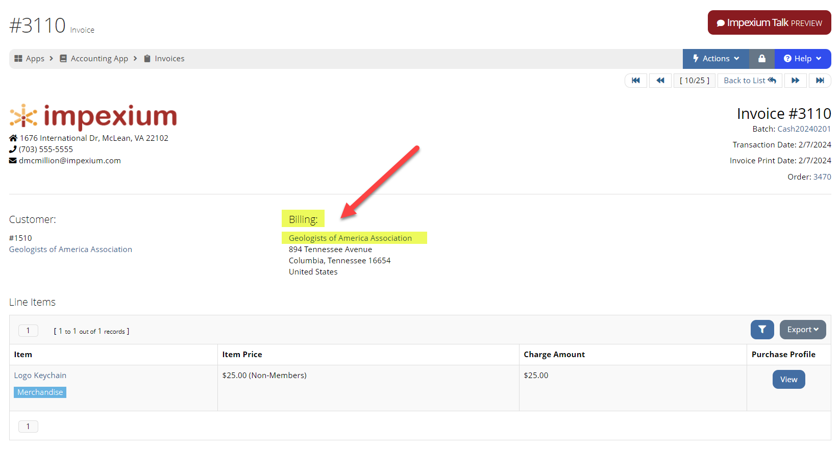Click the dmcmillion@impexium.com email text
The image size is (840, 449).
tap(70, 161)
